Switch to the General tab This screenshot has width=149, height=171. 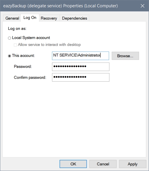pos(12,18)
